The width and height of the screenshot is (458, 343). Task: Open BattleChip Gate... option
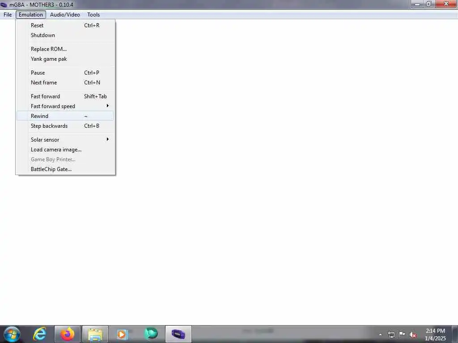click(x=65, y=169)
